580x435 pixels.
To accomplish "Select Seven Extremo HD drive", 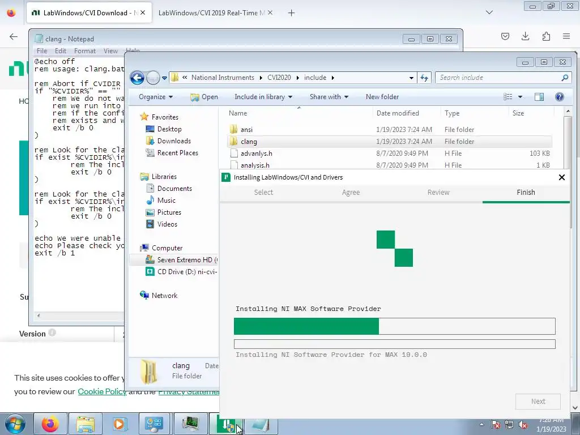I will click(x=182, y=260).
